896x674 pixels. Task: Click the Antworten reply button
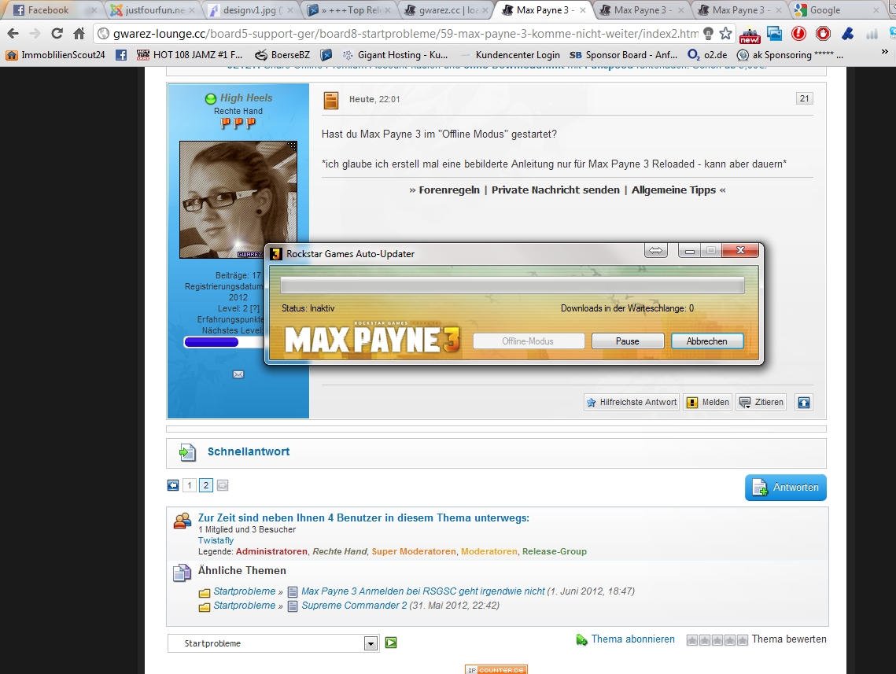tap(786, 488)
